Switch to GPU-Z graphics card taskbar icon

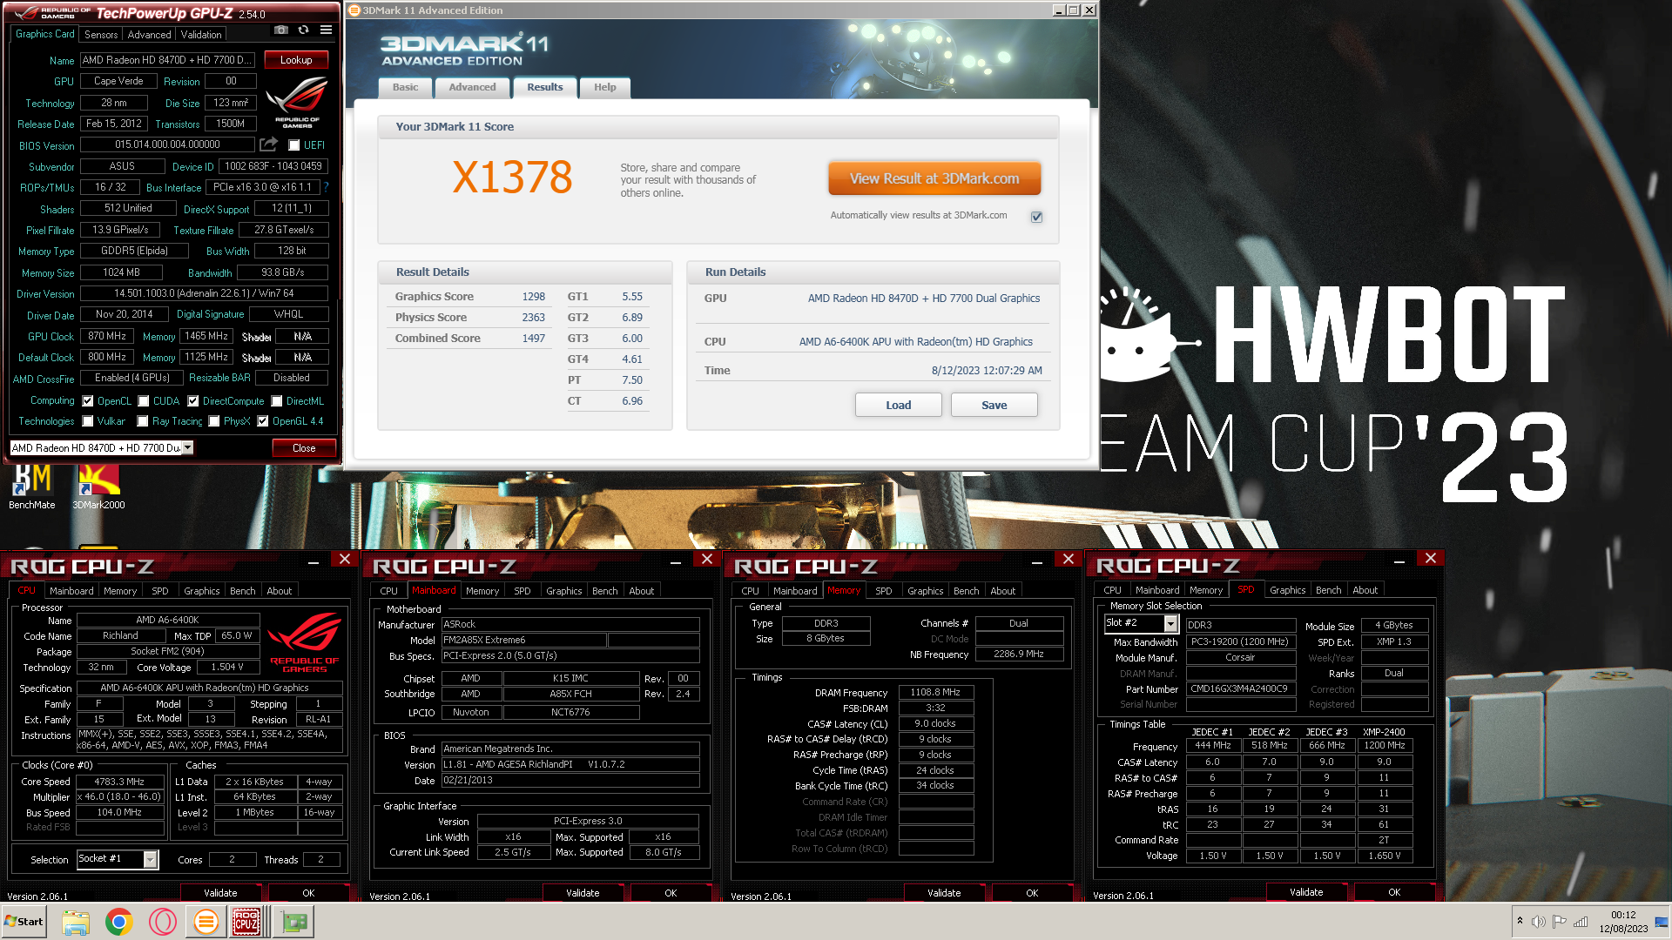(293, 922)
